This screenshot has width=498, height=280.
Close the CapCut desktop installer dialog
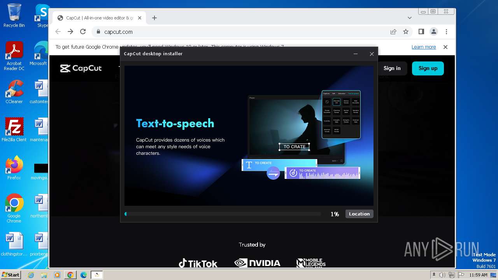(372, 54)
